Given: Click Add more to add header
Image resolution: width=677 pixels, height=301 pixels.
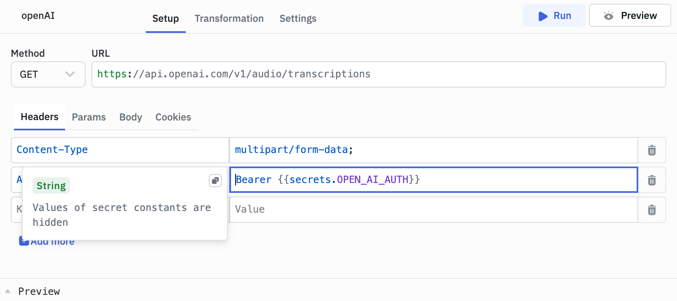Looking at the screenshot, I should coord(47,241).
